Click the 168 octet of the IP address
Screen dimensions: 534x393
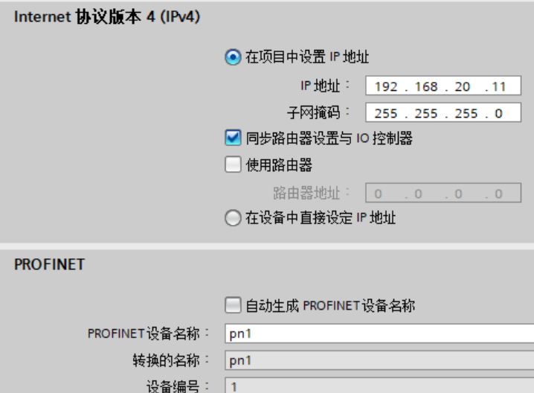(426, 86)
